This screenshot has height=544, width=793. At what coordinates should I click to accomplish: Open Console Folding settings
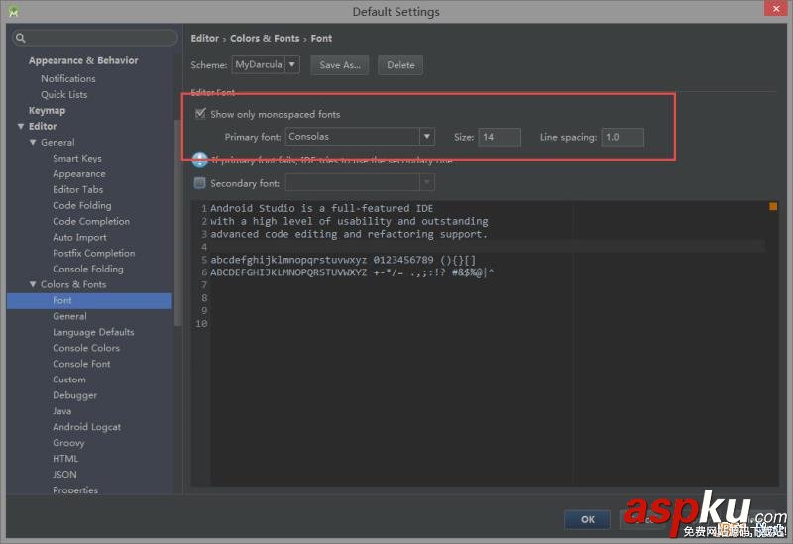[x=88, y=269]
